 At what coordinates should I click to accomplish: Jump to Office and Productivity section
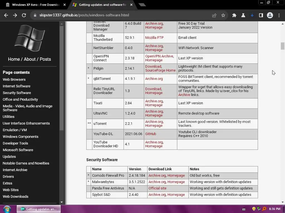point(20,100)
